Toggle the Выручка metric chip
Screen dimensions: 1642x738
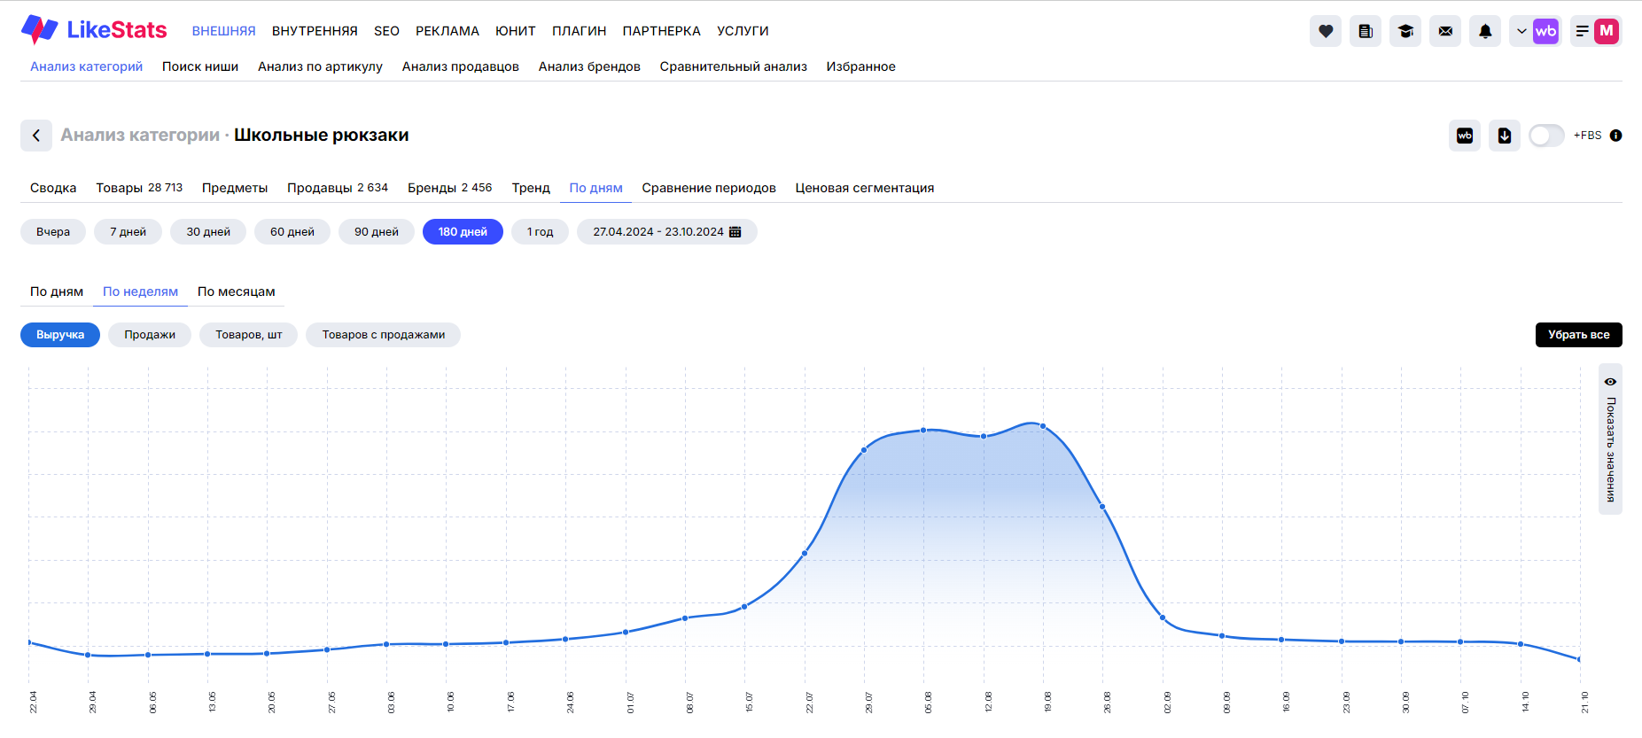pos(60,335)
